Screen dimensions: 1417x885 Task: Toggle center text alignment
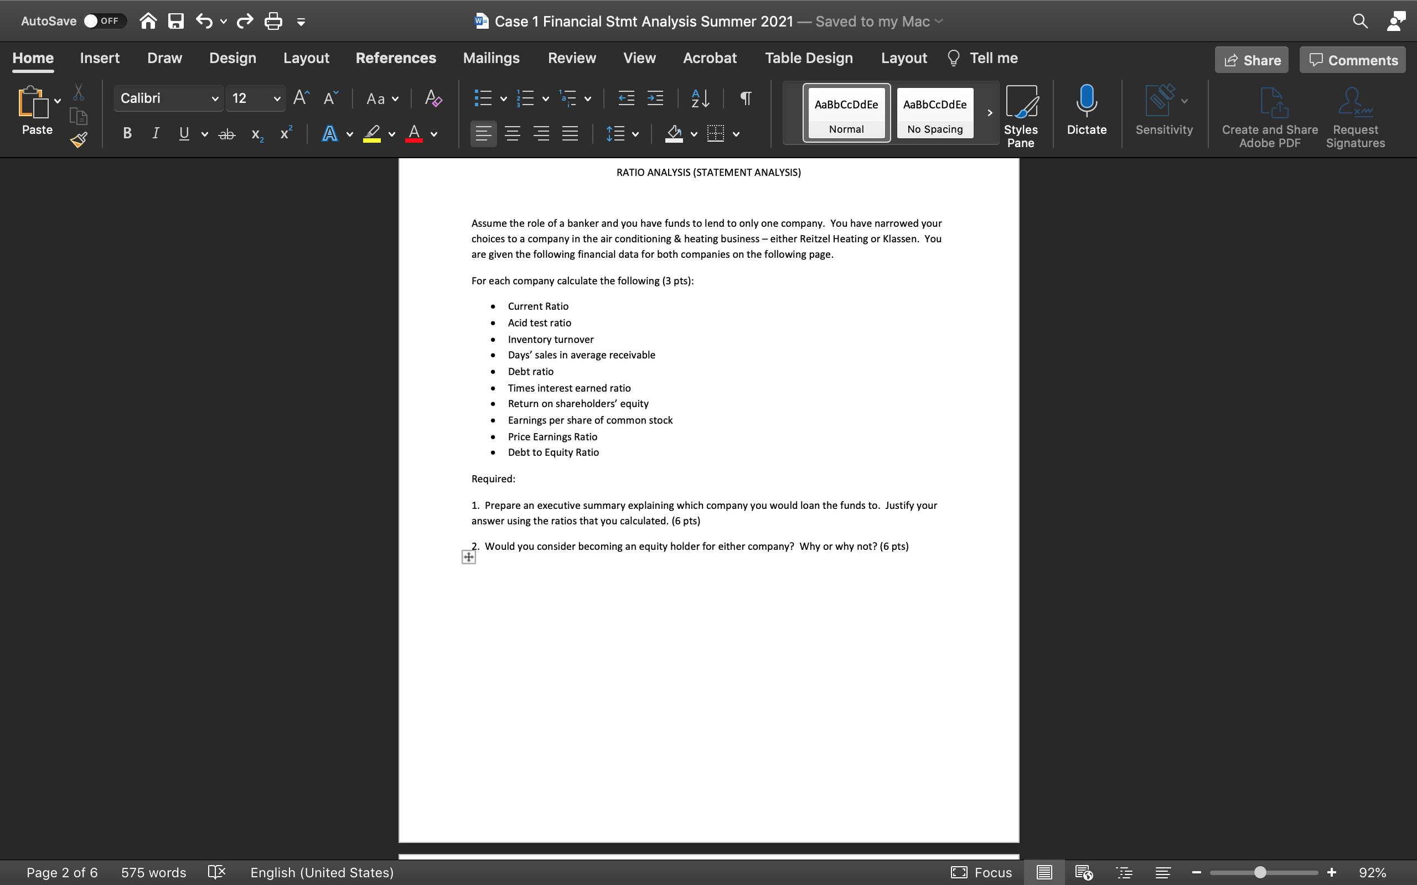pos(513,133)
